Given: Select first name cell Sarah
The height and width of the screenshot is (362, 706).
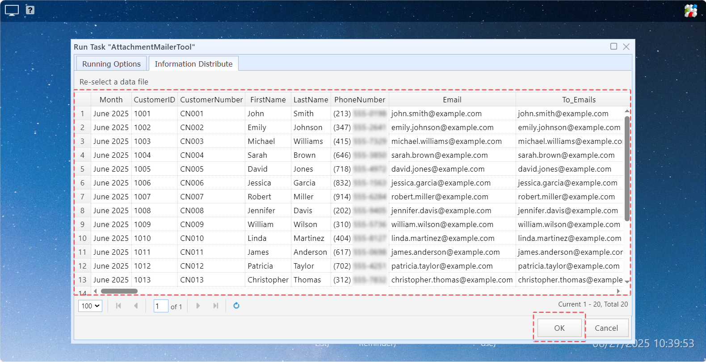Looking at the screenshot, I should 268,155.
